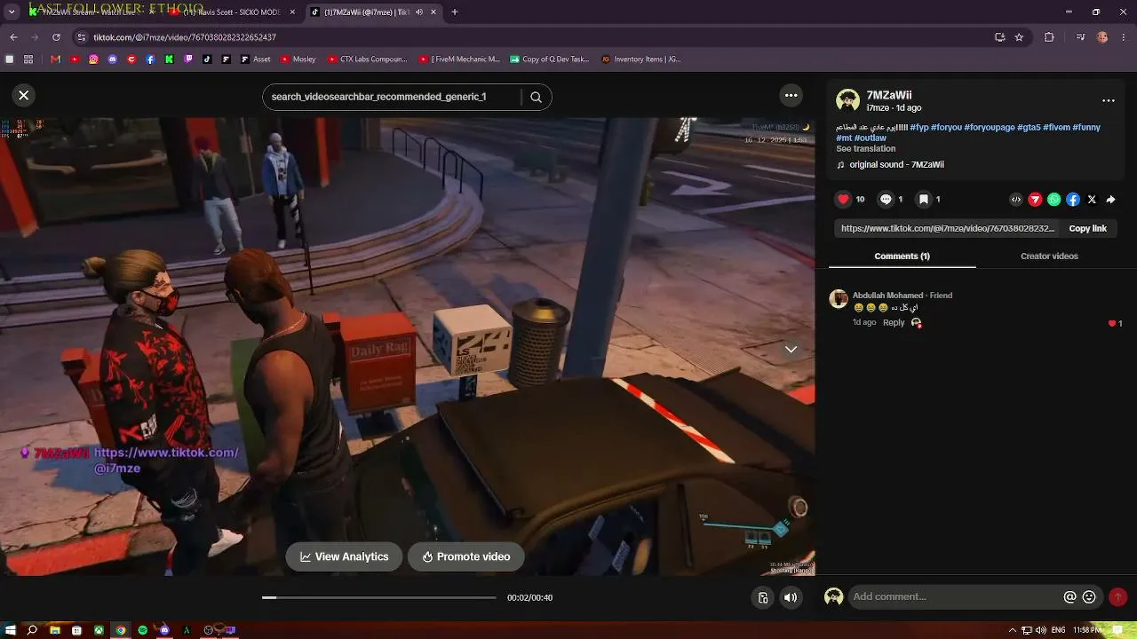Open Abdullah Mohamed's profile avatar
Screen dimensions: 1137x639
click(x=839, y=298)
